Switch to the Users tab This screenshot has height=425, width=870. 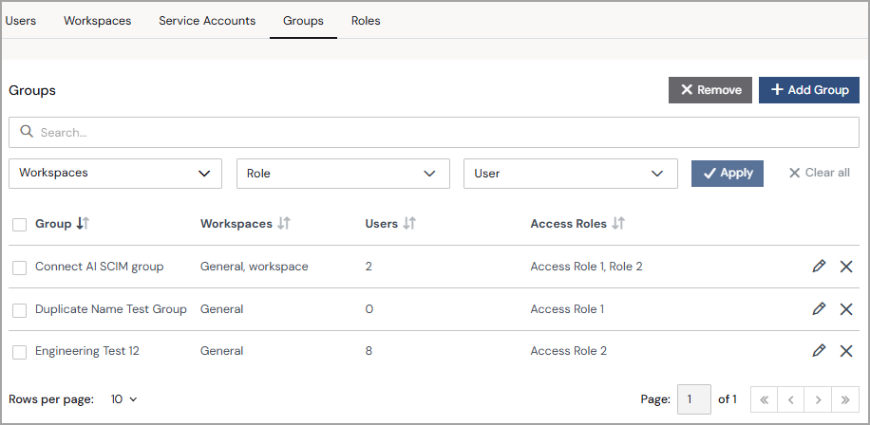(21, 21)
